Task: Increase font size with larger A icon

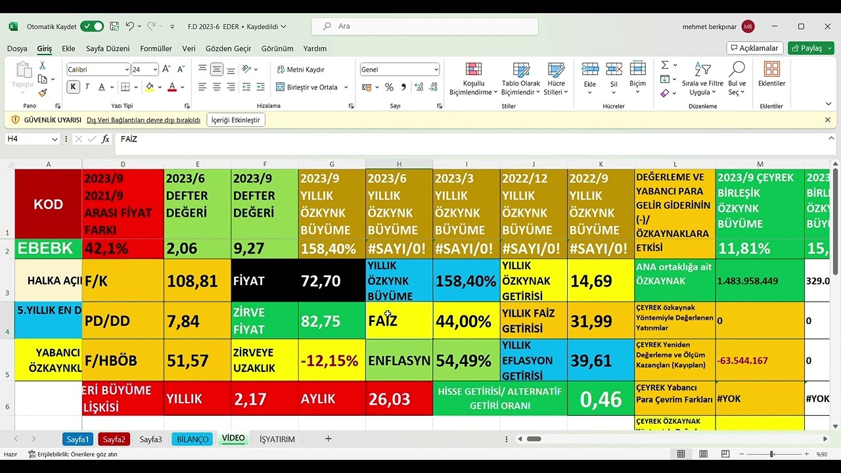Action: (x=166, y=69)
